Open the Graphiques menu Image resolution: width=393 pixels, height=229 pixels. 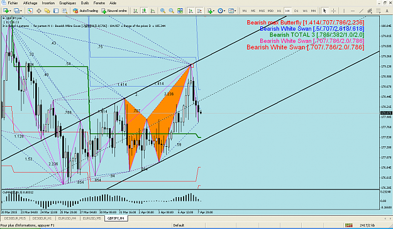click(x=67, y=3)
